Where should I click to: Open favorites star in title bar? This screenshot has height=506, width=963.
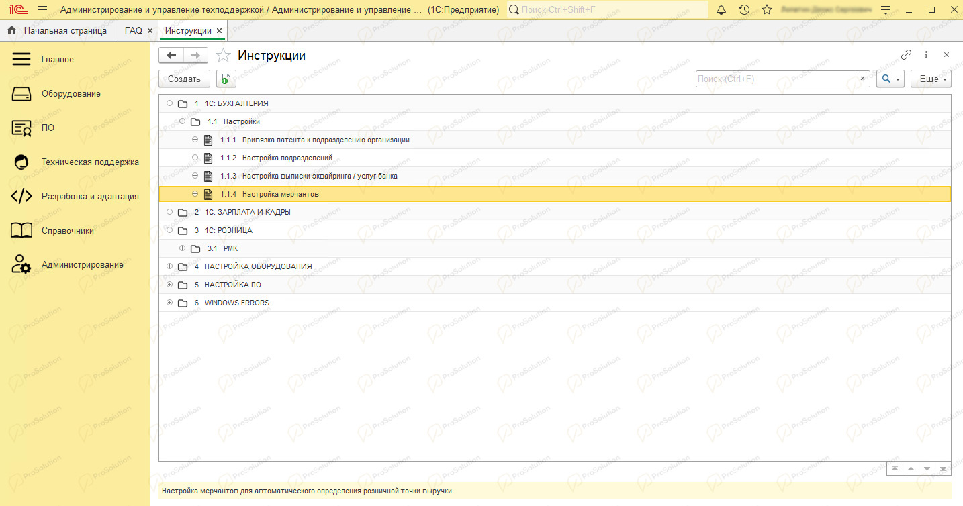[x=767, y=10]
